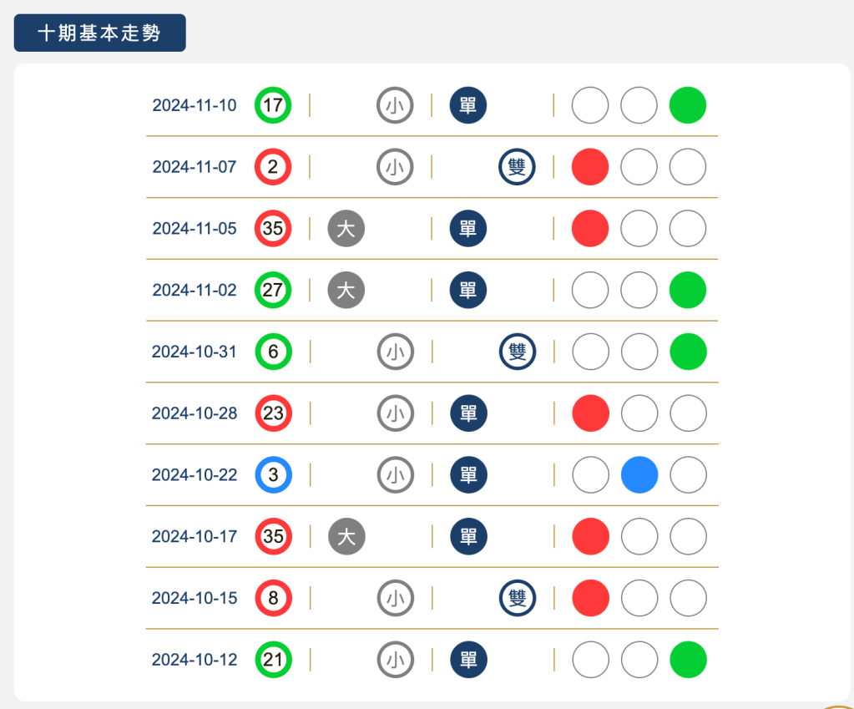
Task: Select the green circle at end of 2024-10-31 row
Action: (687, 352)
